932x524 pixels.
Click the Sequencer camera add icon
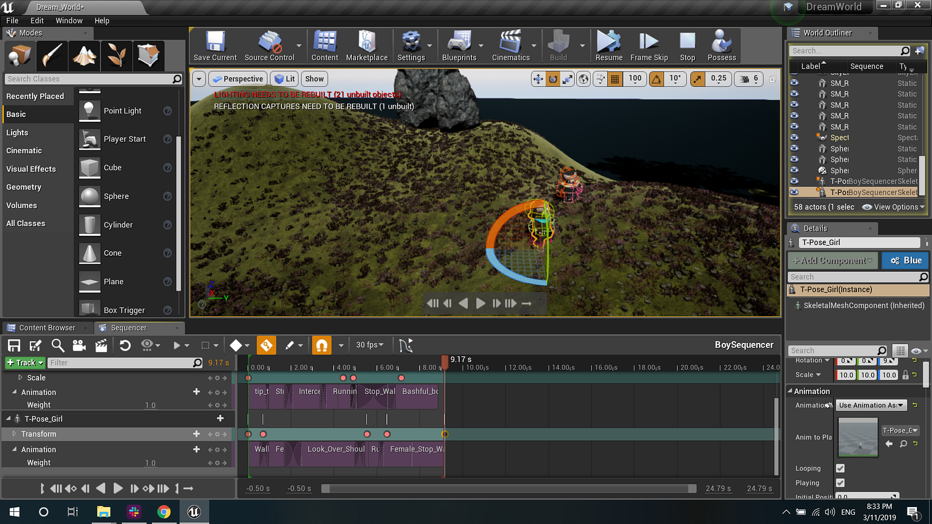point(79,345)
